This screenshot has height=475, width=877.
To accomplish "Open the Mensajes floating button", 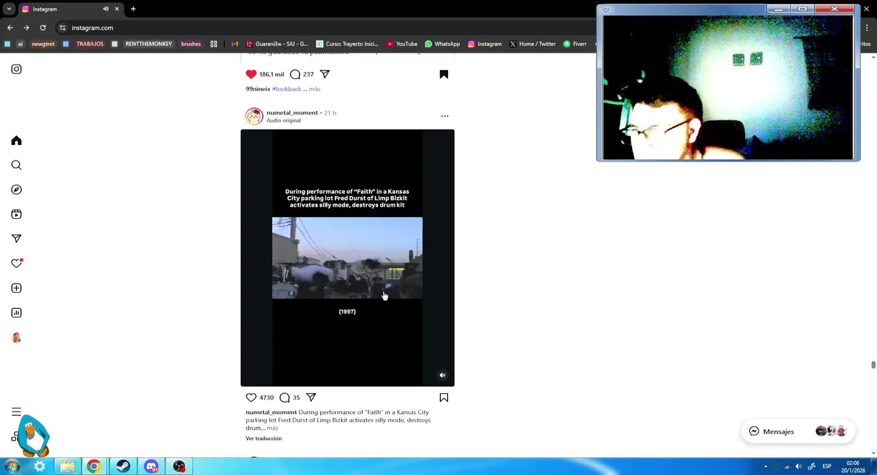I will [798, 431].
